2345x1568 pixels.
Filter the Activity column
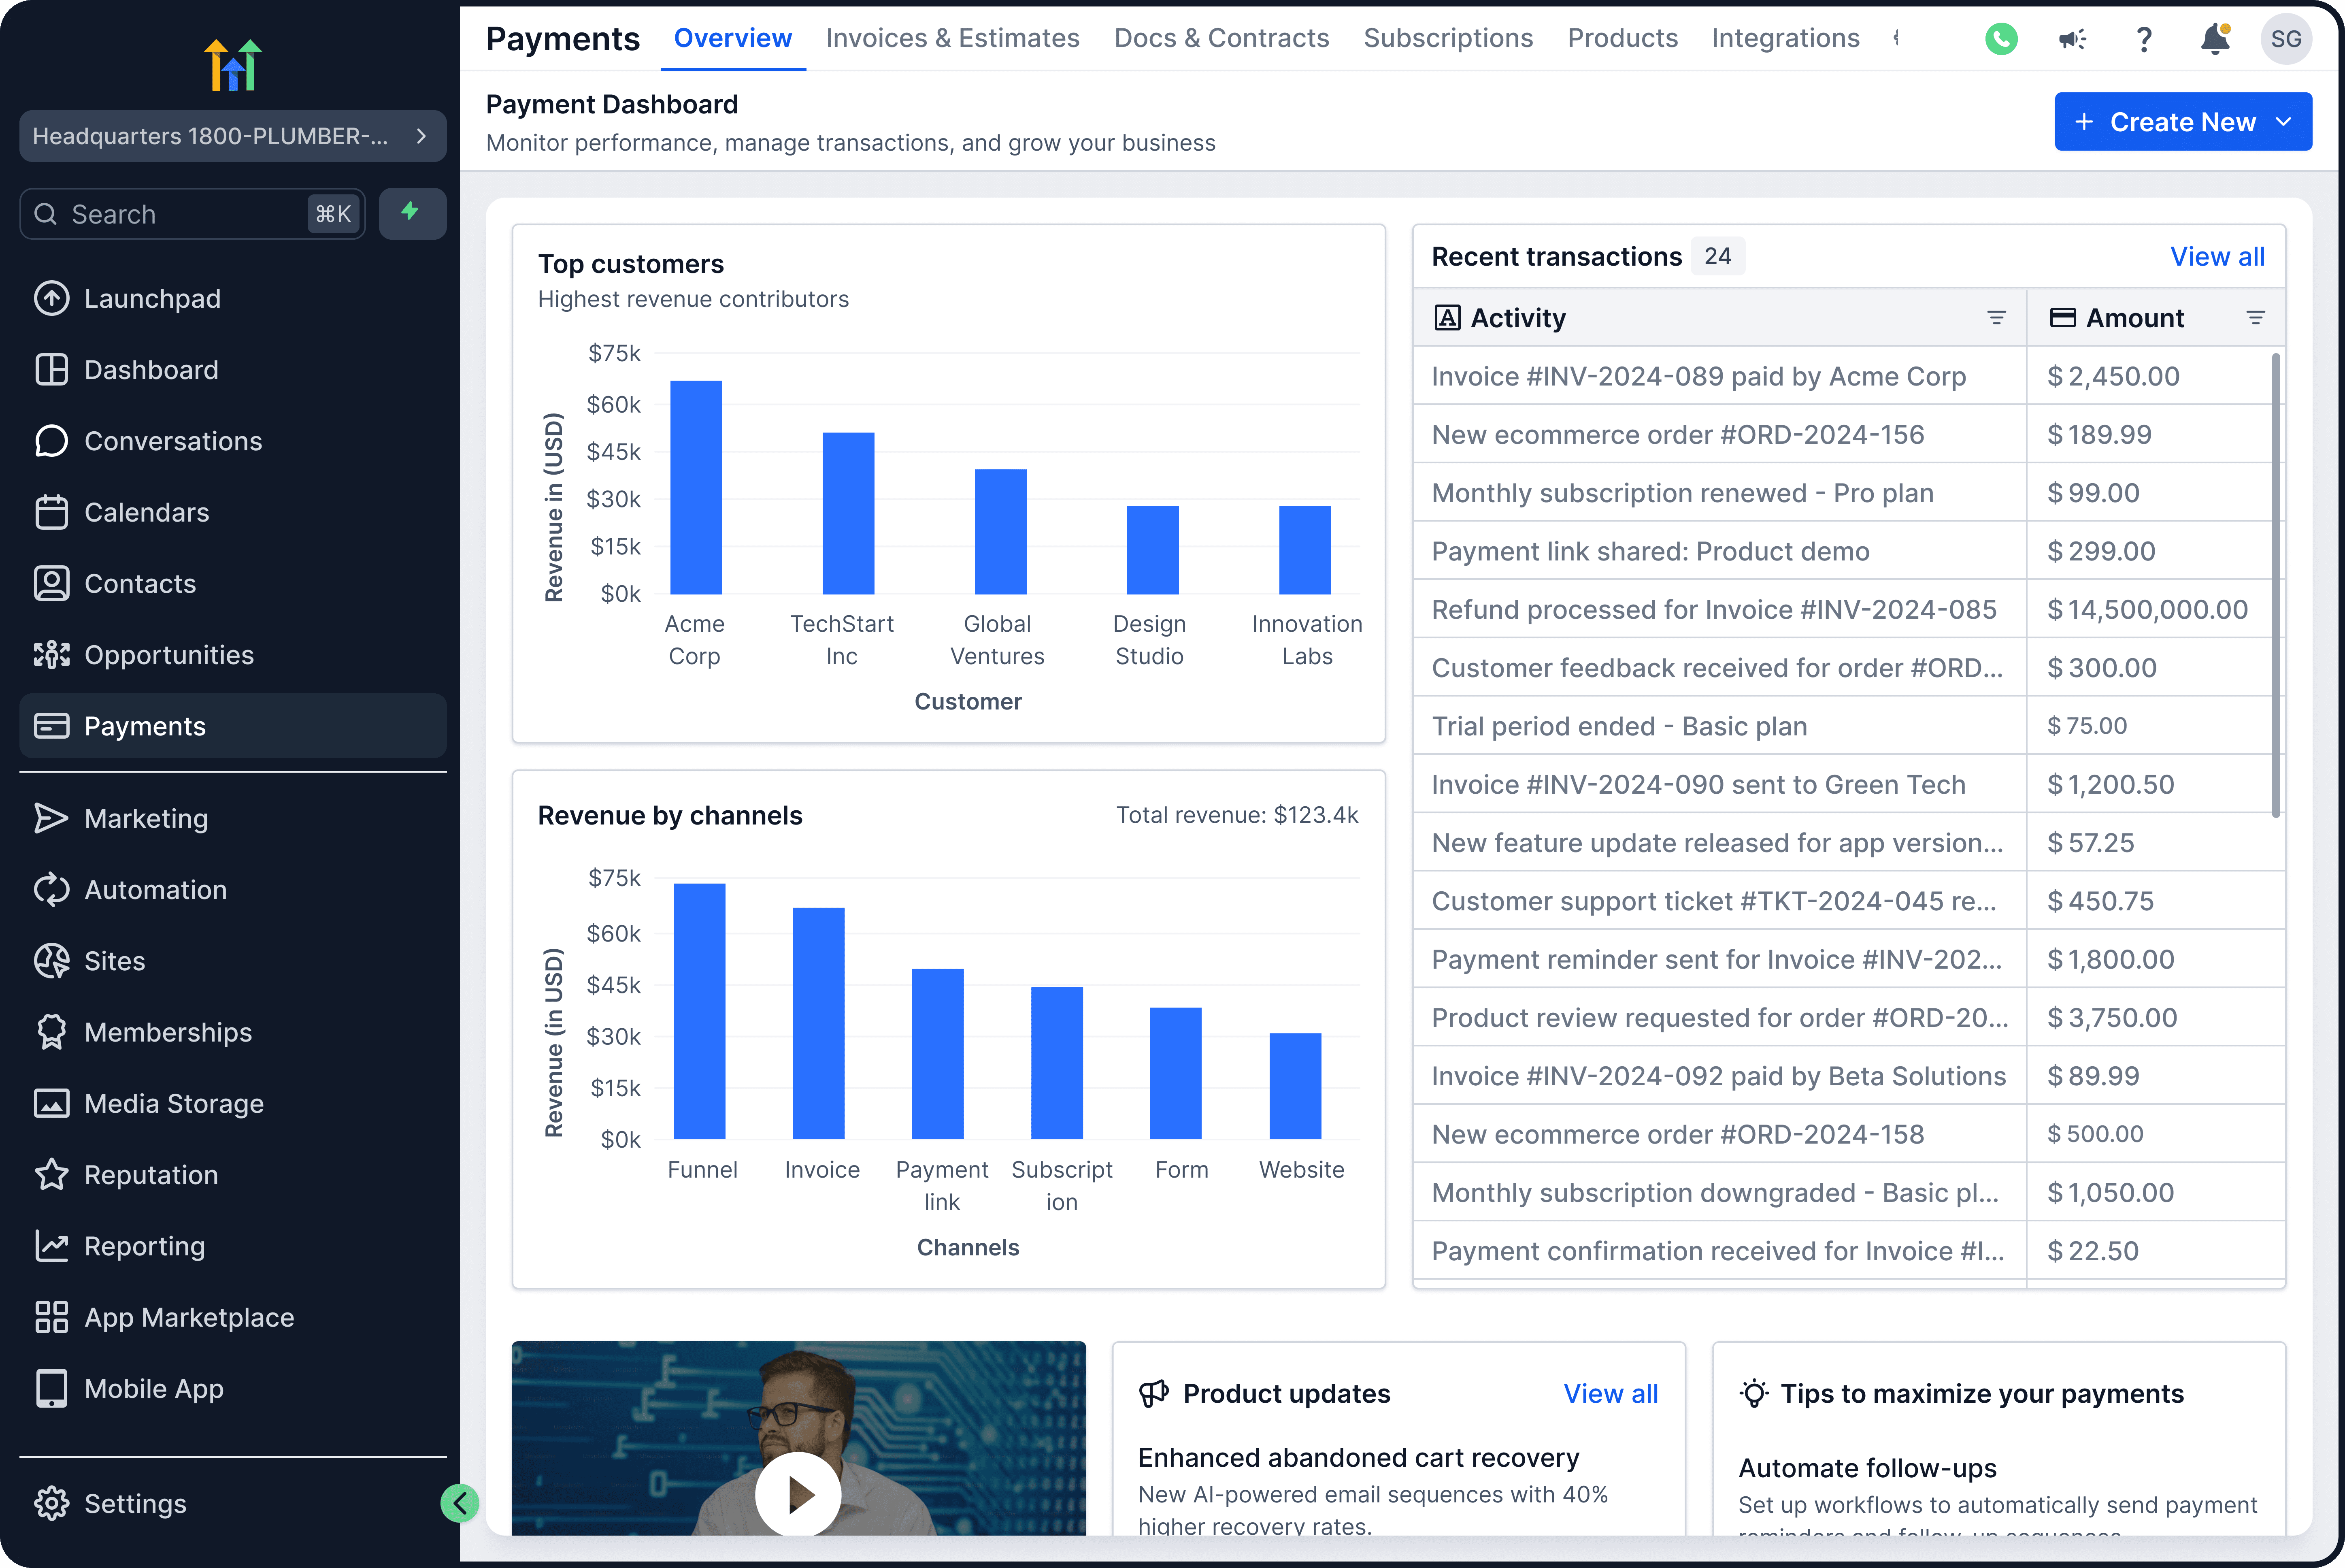tap(1996, 318)
